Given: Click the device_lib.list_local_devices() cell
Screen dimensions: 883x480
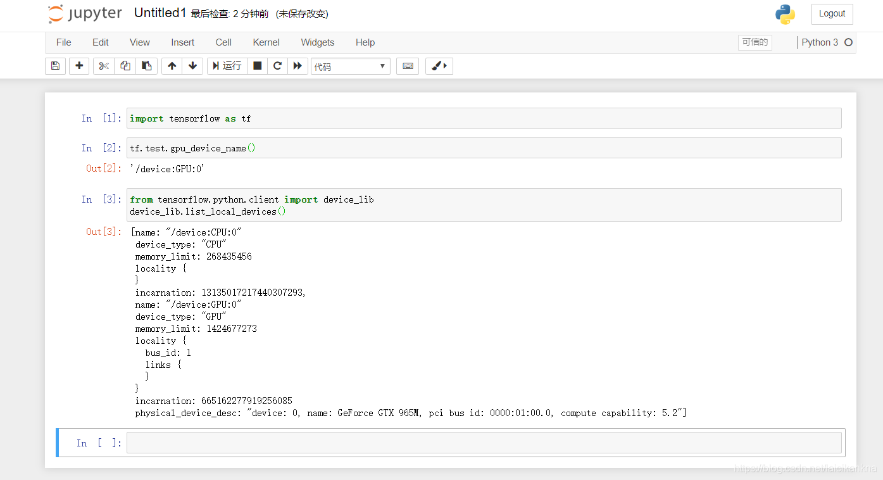Looking at the screenshot, I should pos(484,205).
